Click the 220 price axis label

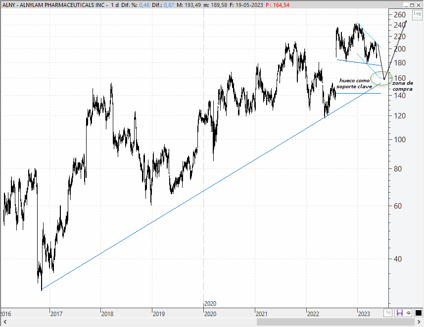tap(400, 36)
